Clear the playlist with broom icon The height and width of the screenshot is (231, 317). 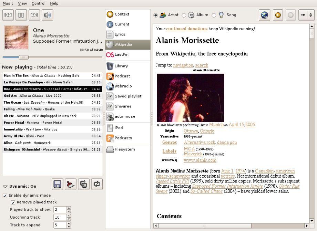[71, 184]
